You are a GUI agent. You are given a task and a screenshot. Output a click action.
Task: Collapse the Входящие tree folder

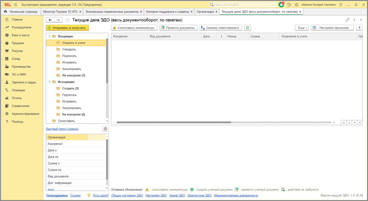pos(49,36)
